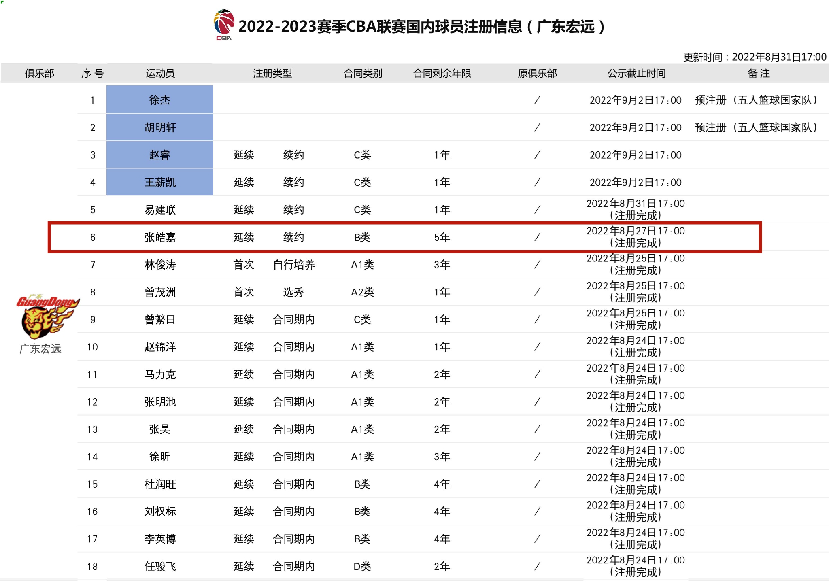This screenshot has width=829, height=582.
Task: Click the 运动员 column header
Action: [160, 73]
